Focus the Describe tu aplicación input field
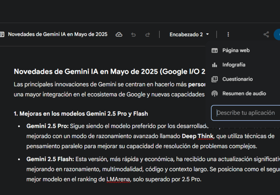280x195 pixels. pos(246,113)
